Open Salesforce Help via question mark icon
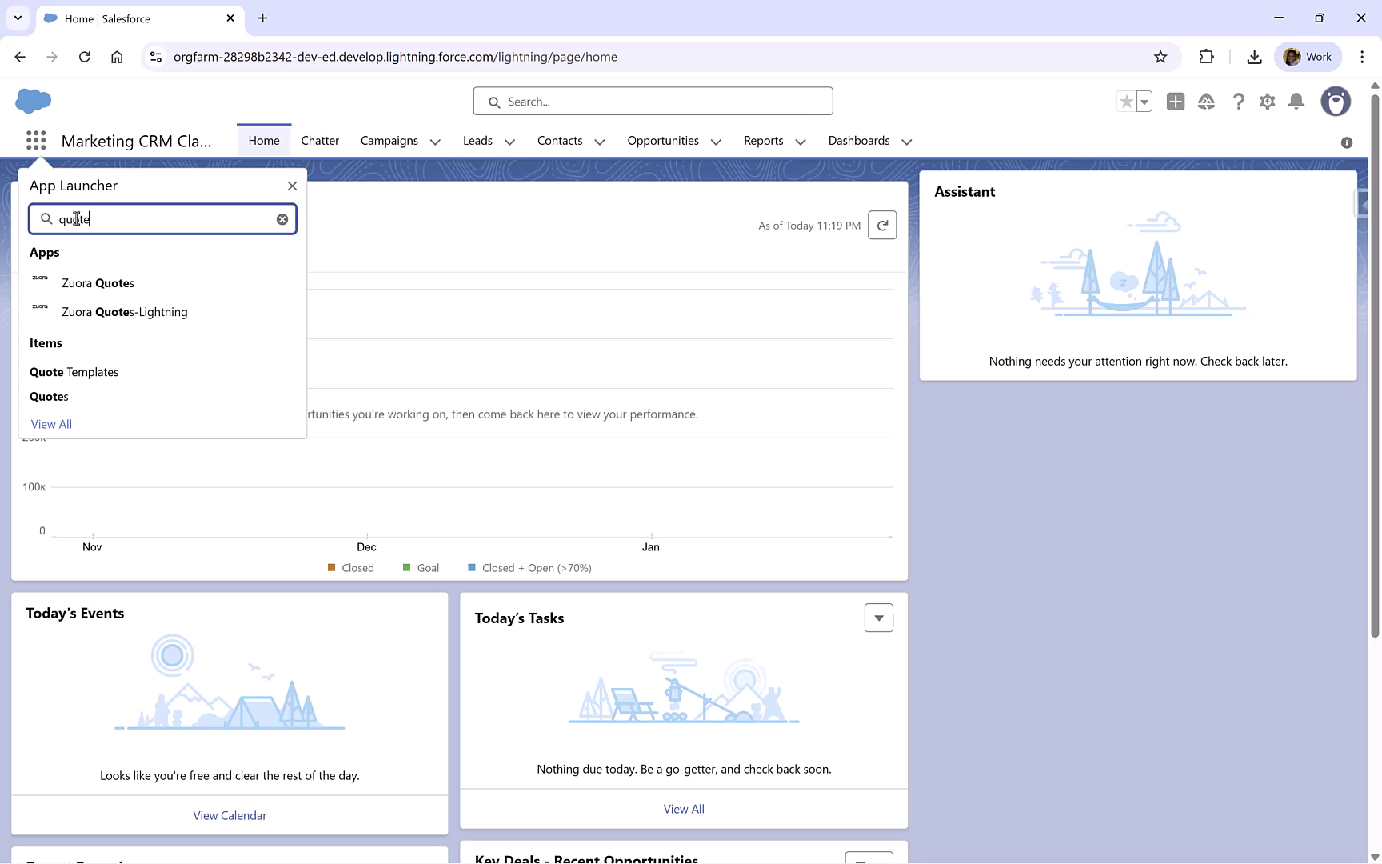This screenshot has height=864, width=1382. click(1238, 102)
